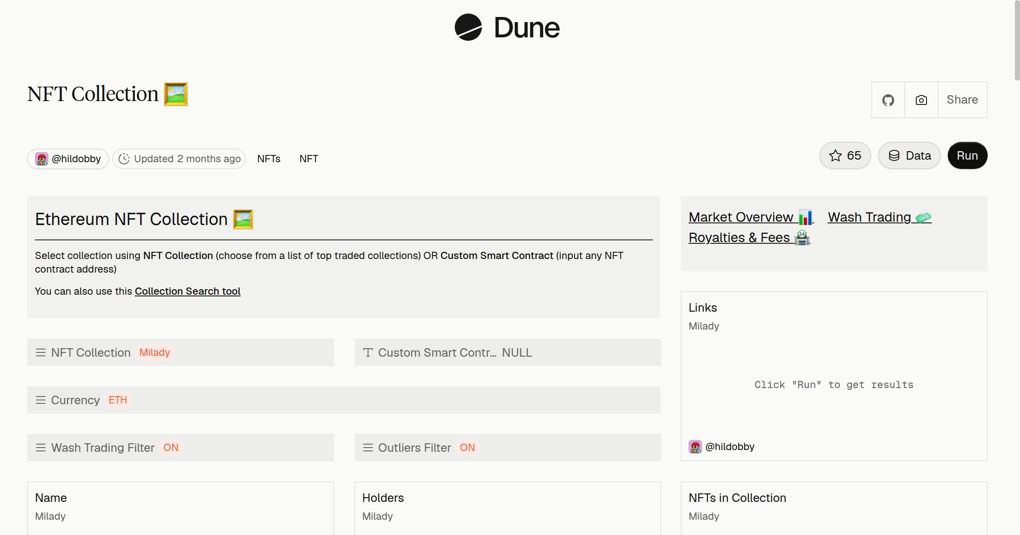This screenshot has width=1020, height=535.
Task: Open the Market Overview link
Action: tap(751, 217)
